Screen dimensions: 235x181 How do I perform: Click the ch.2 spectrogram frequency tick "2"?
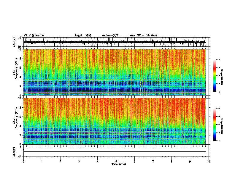(20, 135)
